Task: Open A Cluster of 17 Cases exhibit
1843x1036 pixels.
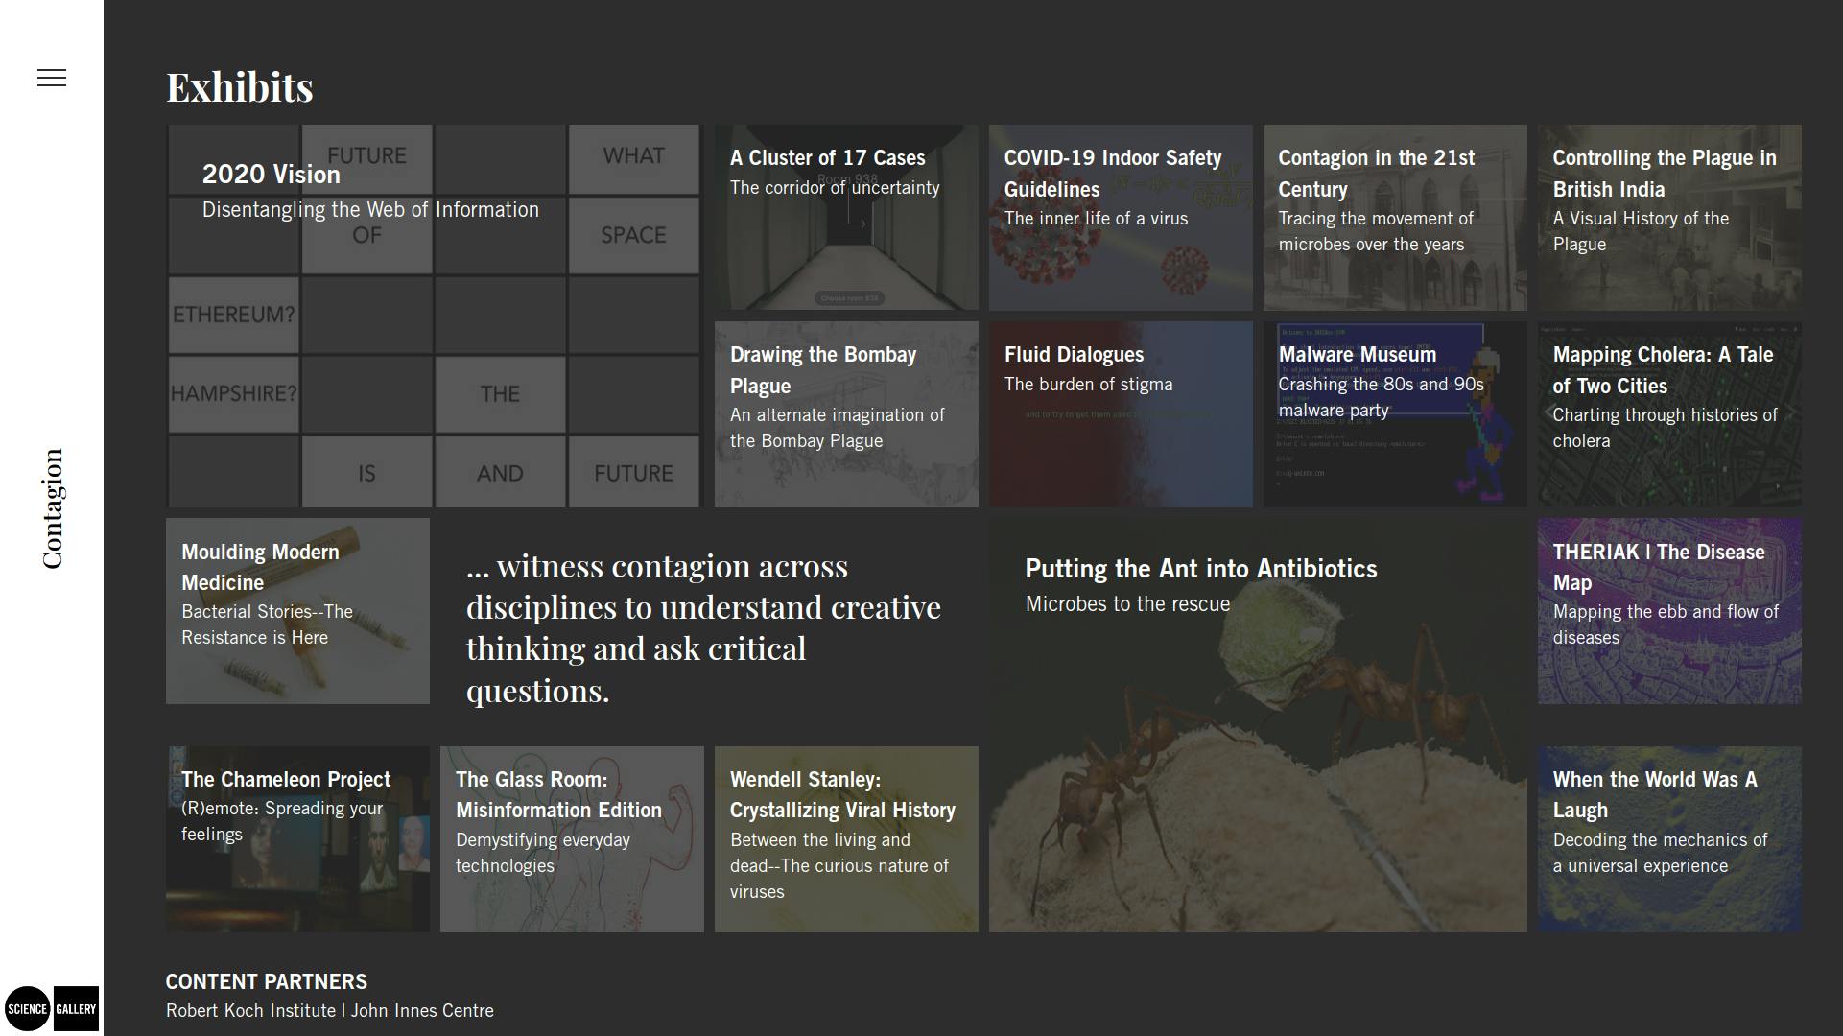Action: (x=846, y=217)
